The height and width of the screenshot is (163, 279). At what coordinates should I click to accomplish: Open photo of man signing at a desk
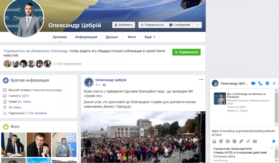[14, 145]
